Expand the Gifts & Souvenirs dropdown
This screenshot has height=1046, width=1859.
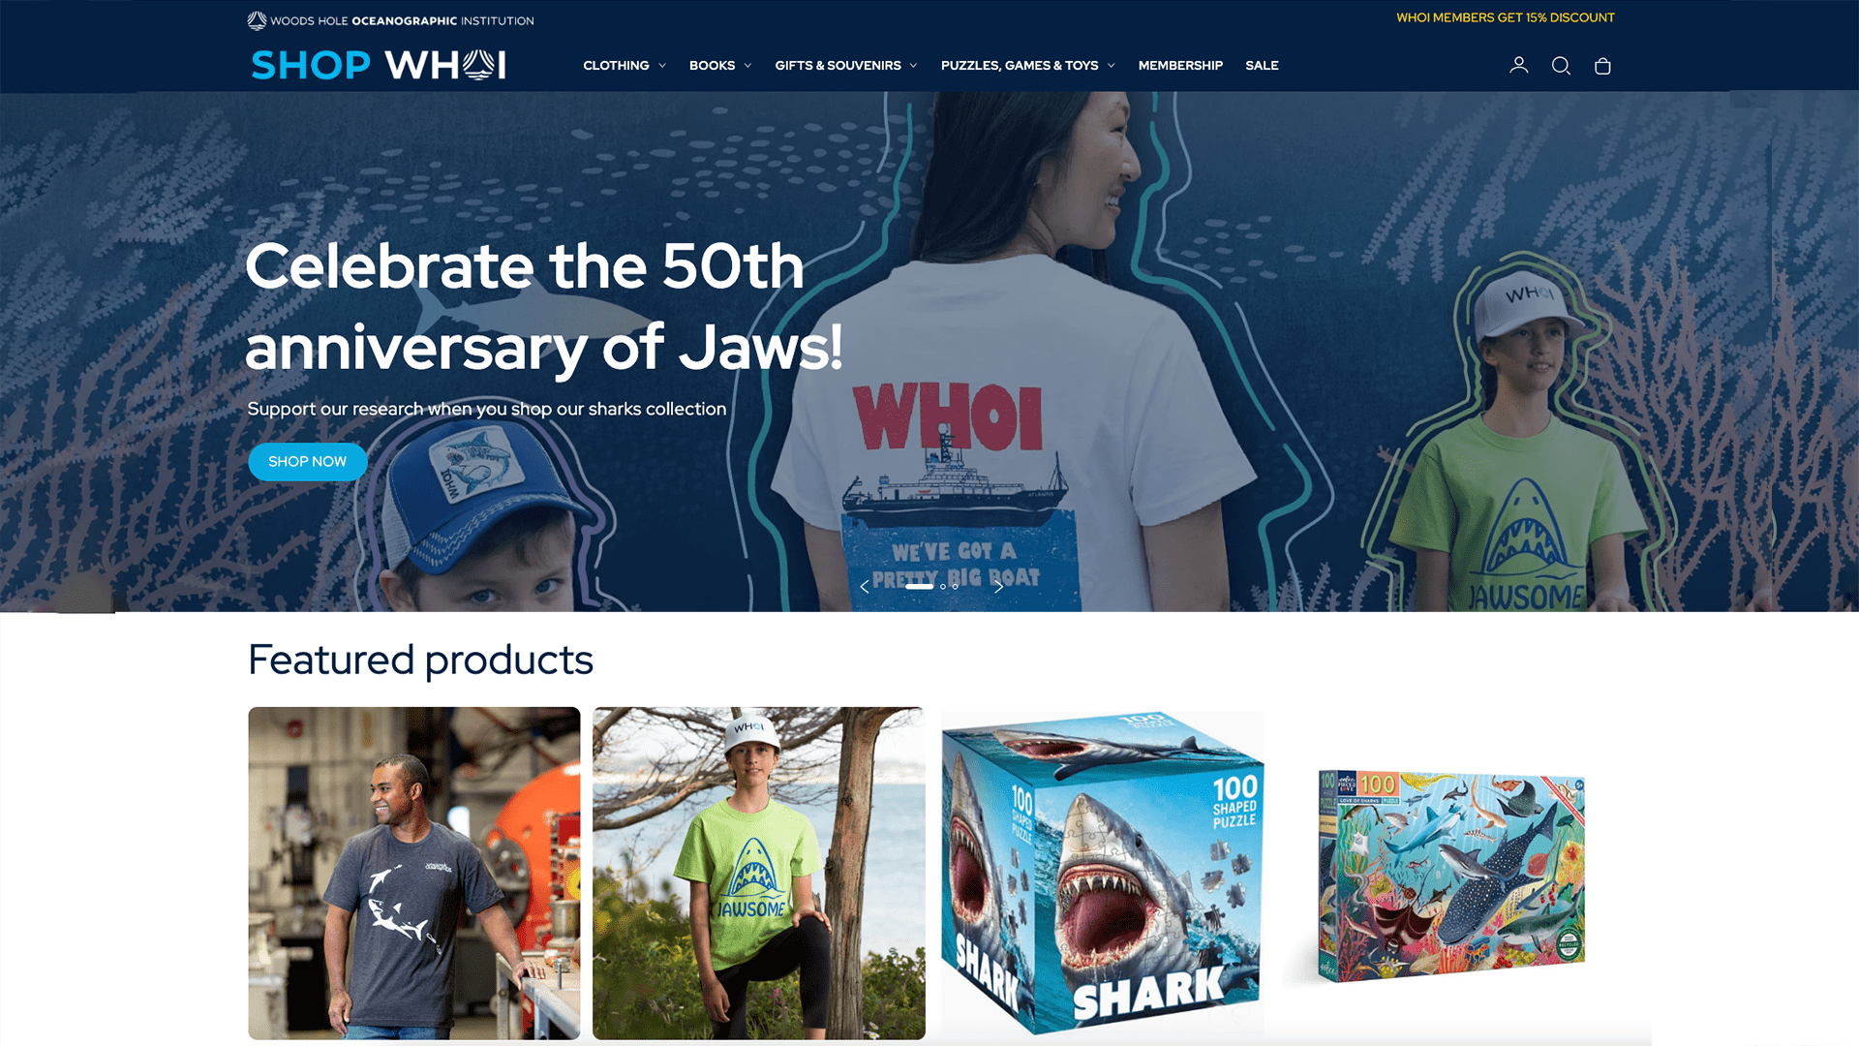coord(845,65)
